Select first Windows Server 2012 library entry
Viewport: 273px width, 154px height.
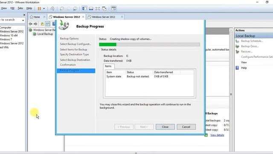click(x=12, y=31)
